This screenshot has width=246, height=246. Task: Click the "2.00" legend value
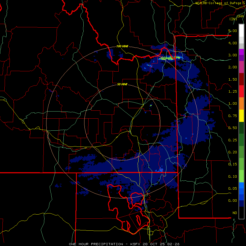pyautogui.click(x=233, y=67)
